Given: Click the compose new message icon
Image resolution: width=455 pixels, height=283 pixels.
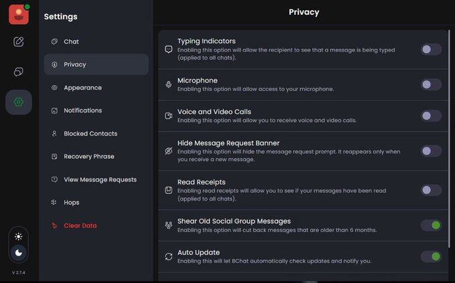Looking at the screenshot, I should pyautogui.click(x=19, y=42).
